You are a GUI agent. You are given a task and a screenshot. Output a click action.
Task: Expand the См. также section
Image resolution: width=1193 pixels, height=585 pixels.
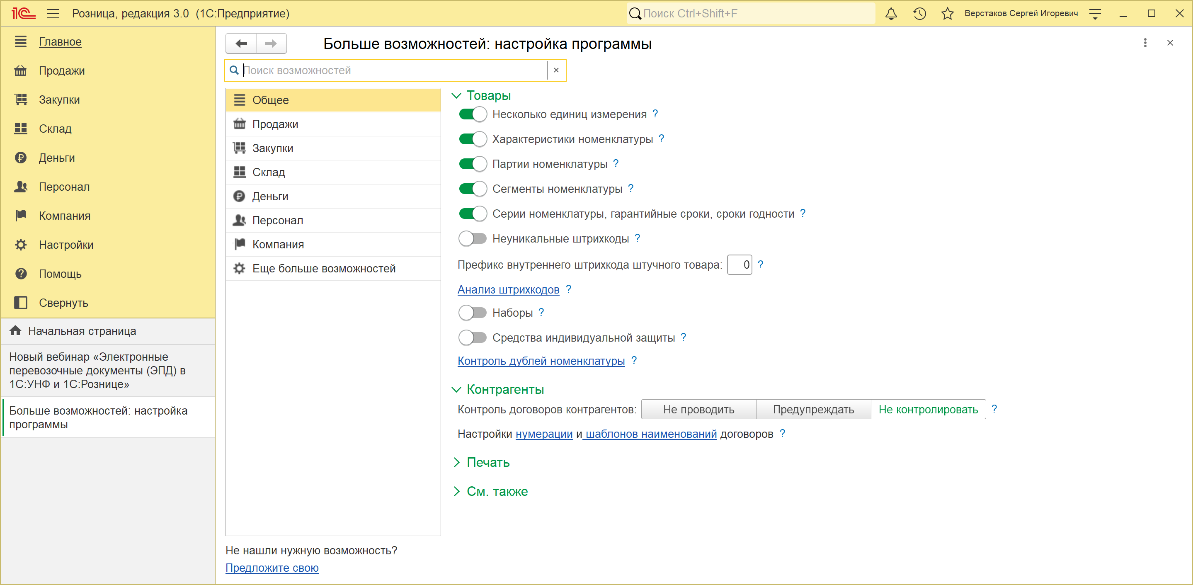point(456,491)
